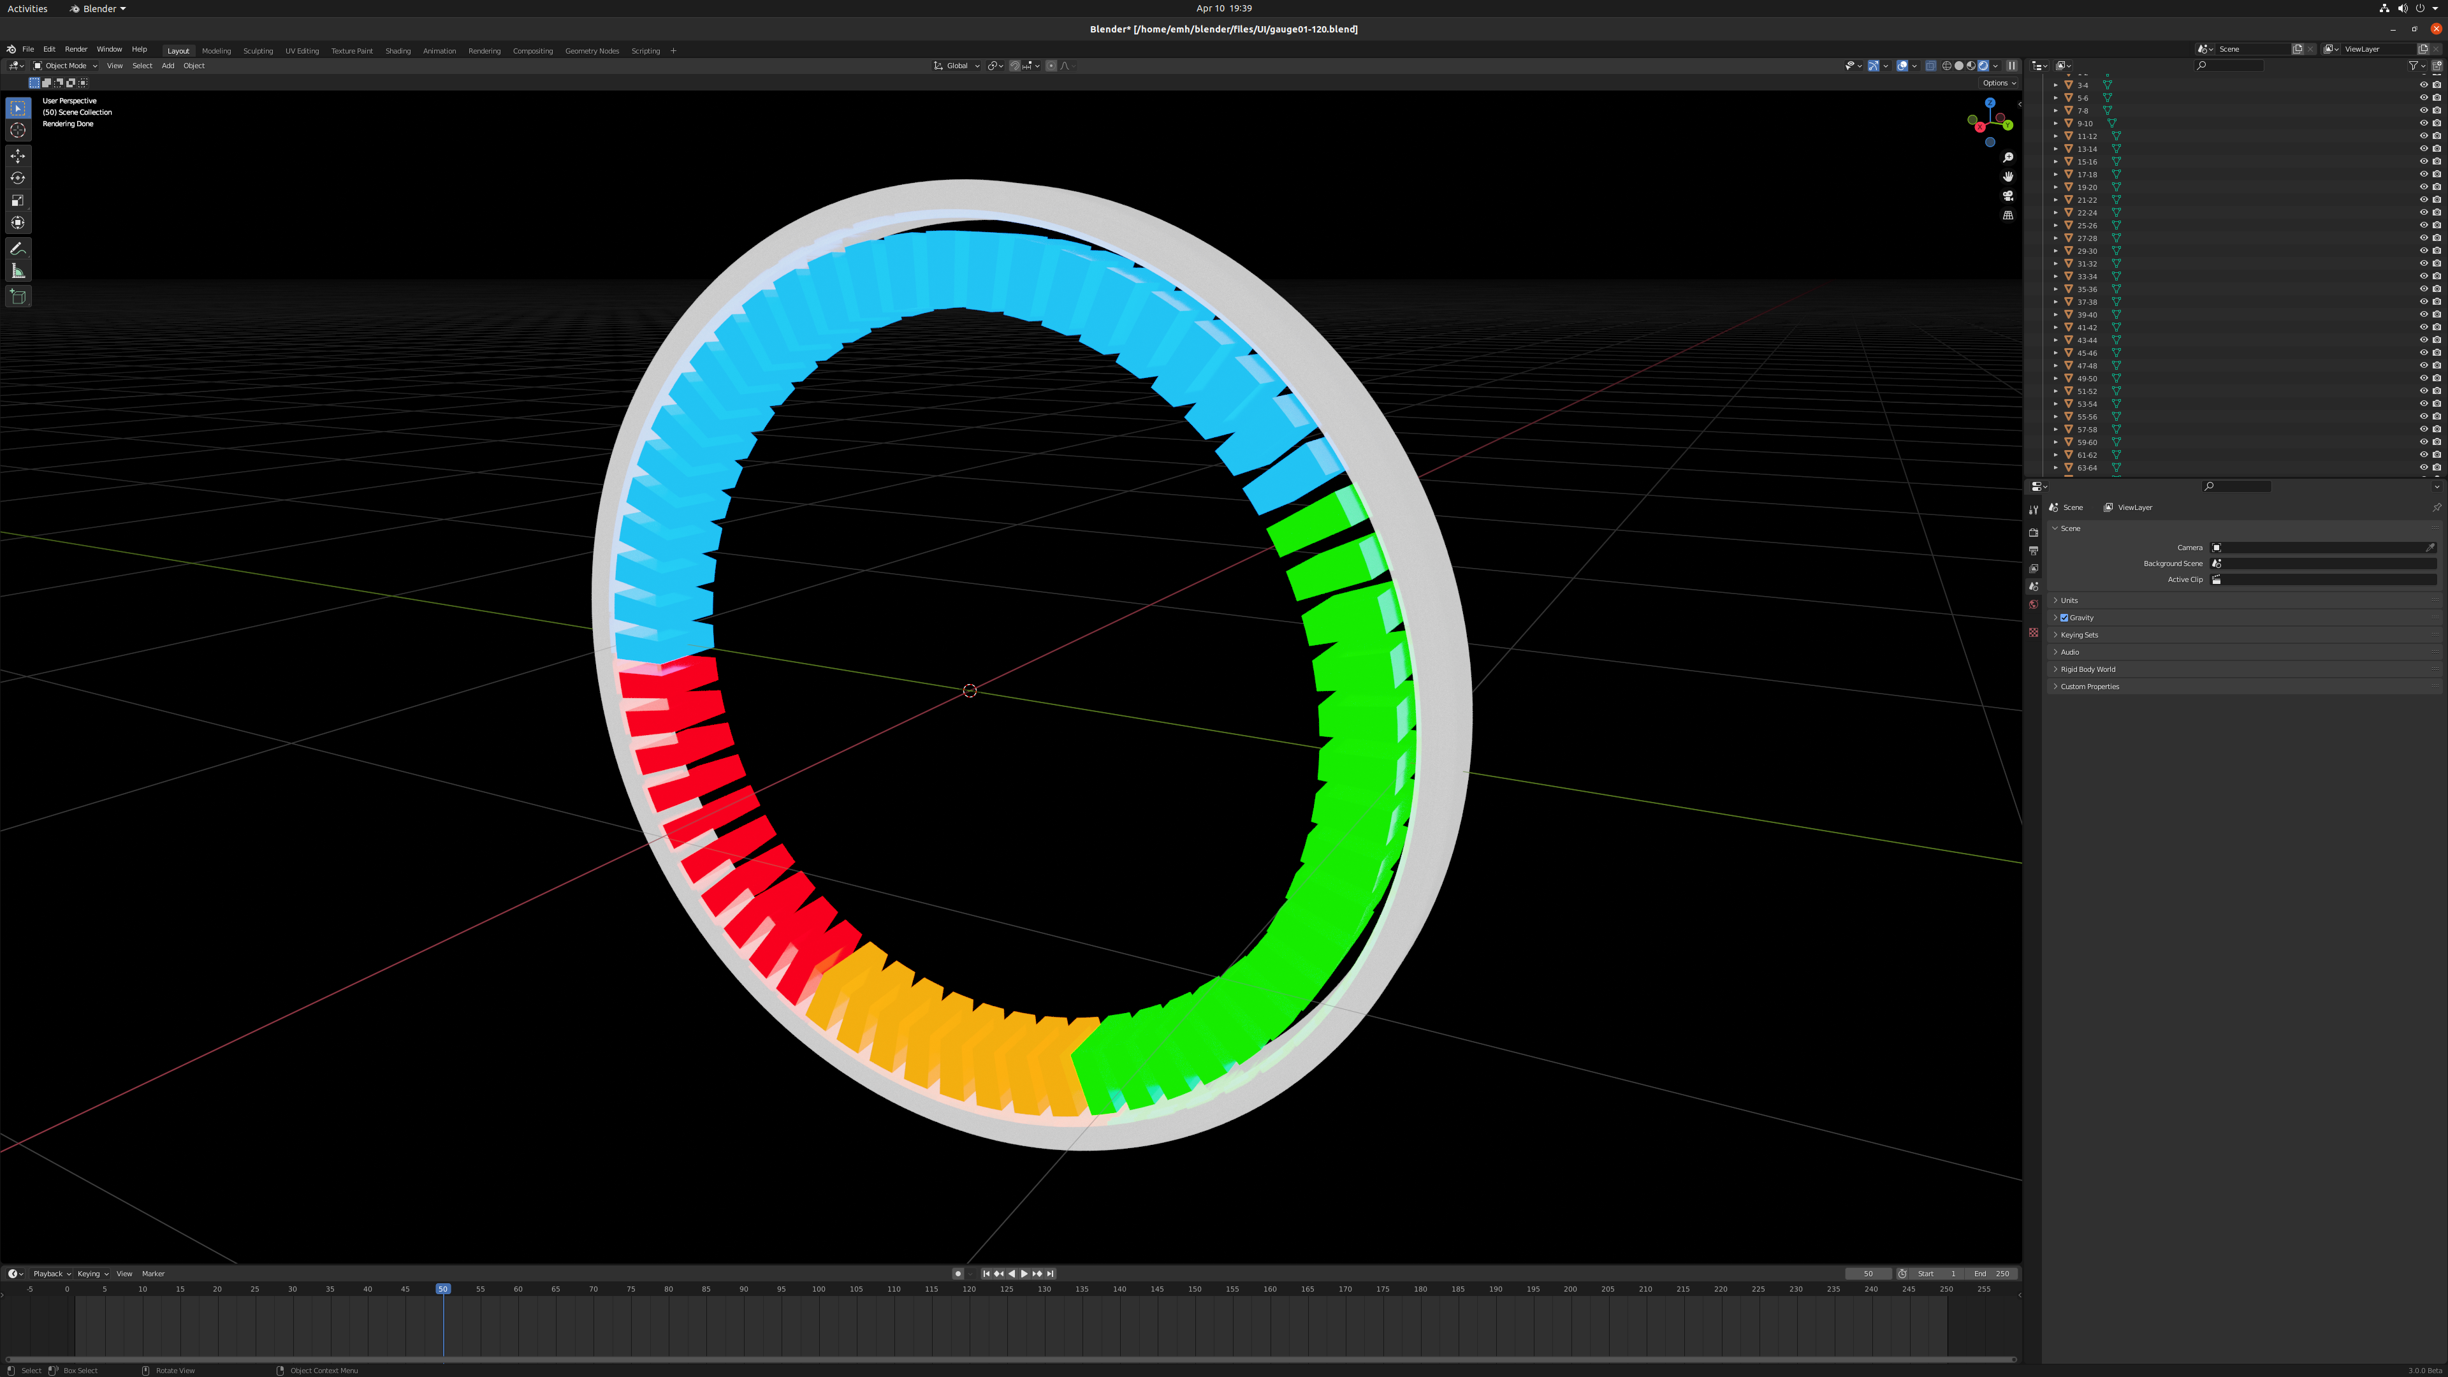Viewport: 2448px width, 1377px height.
Task: Select the Rotate tool
Action: [18, 178]
